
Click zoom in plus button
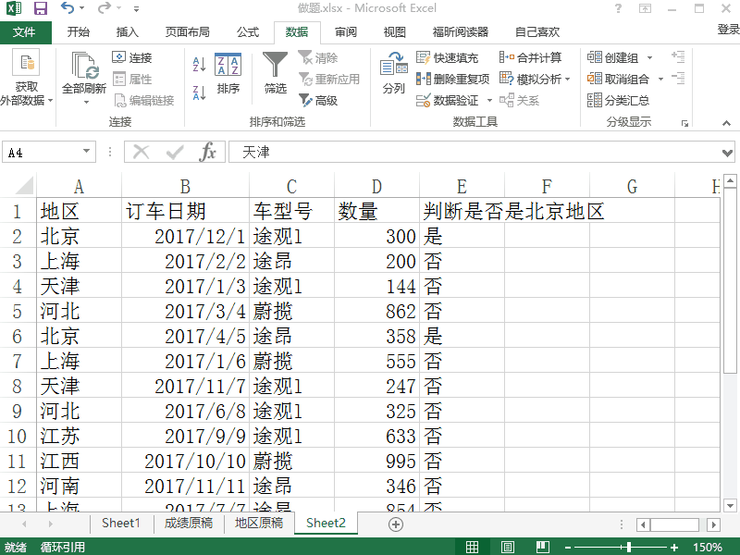coord(674,548)
